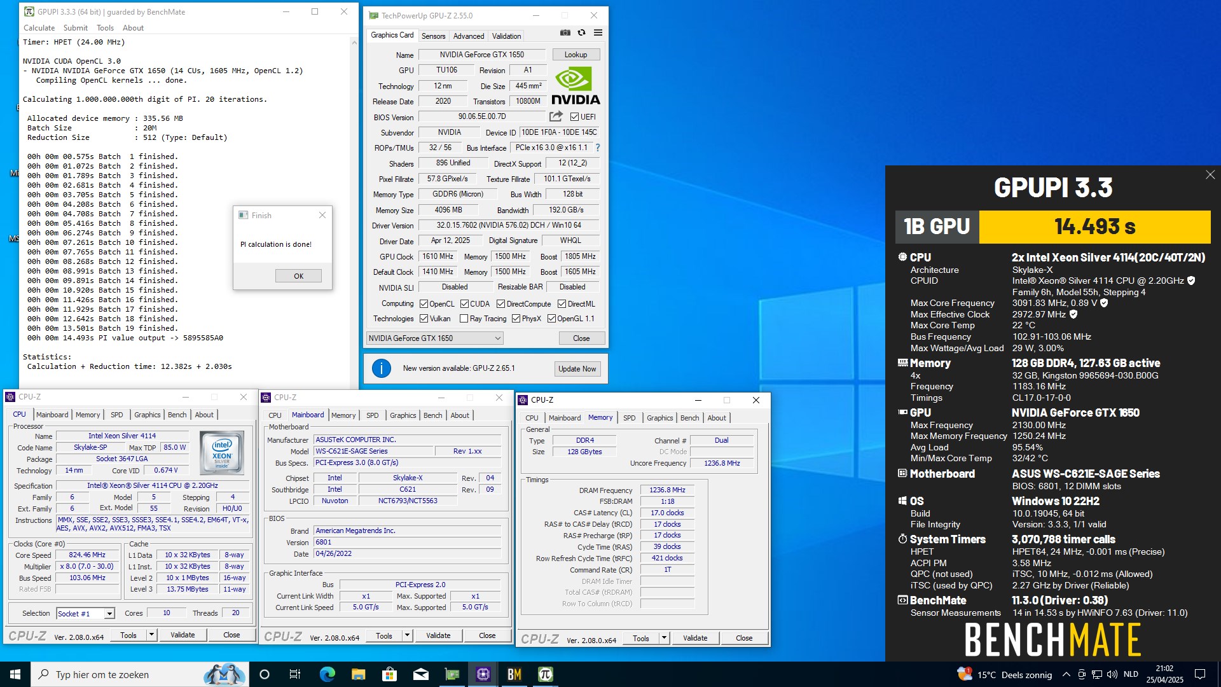Screen dimensions: 1221x687
Task: Toggle UEFI checkbox in GPU-Z
Action: click(x=574, y=117)
